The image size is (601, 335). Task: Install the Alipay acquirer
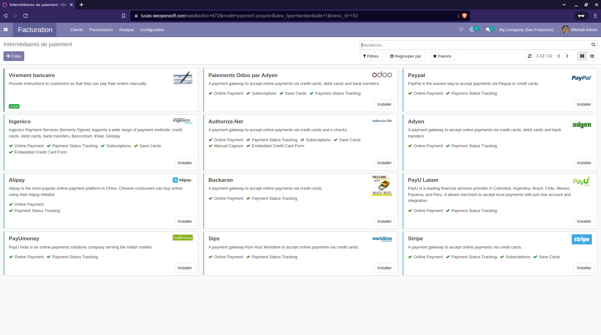185,221
